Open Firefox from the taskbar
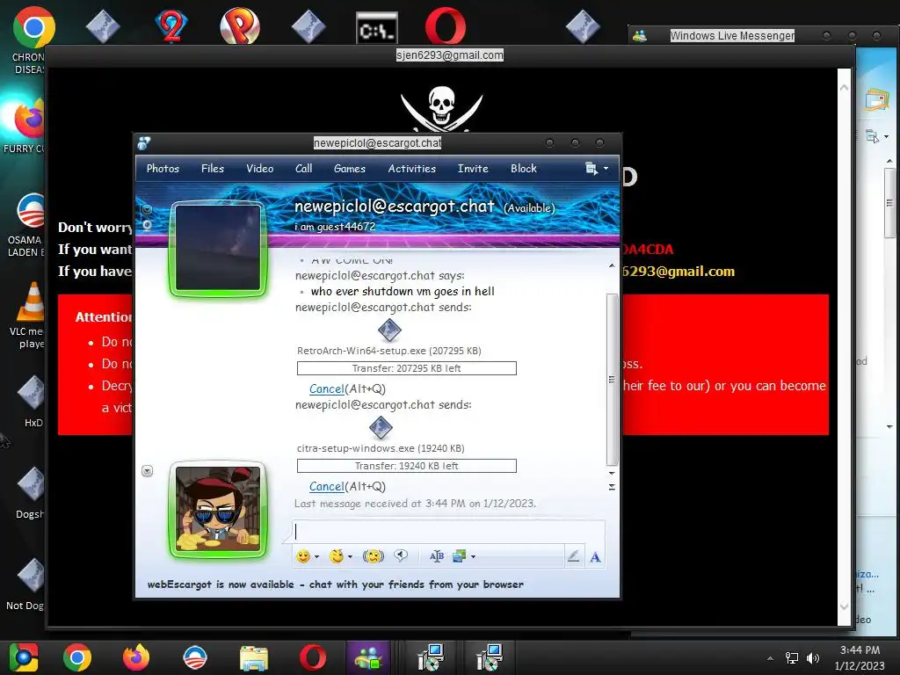 (136, 657)
